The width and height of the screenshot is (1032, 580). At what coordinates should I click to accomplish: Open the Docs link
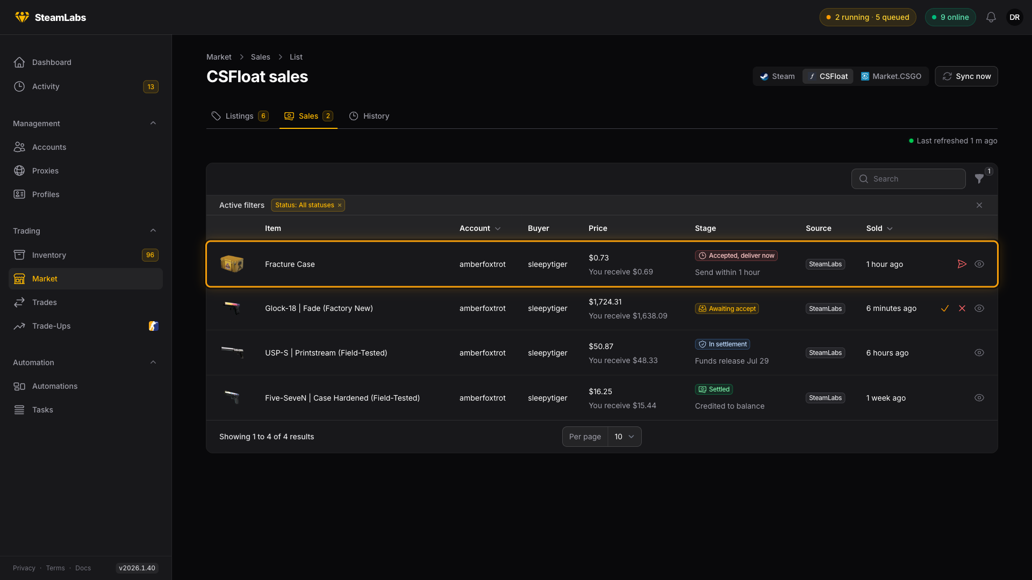pos(83,568)
